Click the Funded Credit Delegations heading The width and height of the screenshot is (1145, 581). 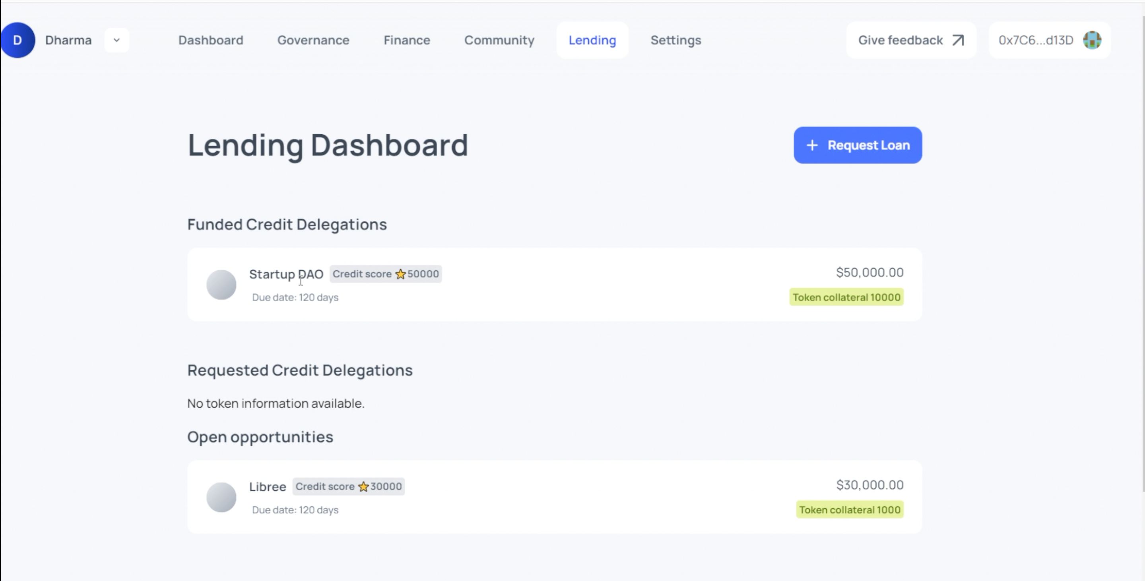click(x=287, y=224)
